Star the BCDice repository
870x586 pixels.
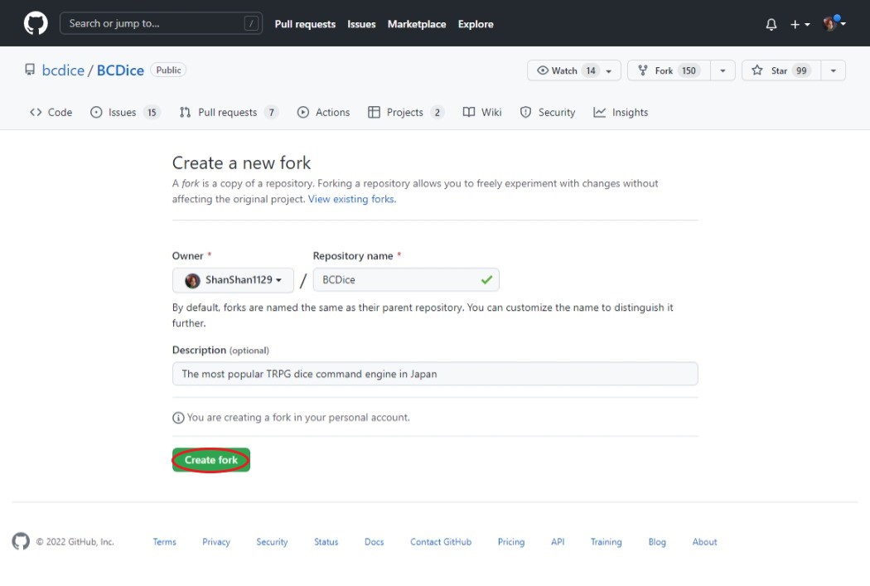(x=781, y=70)
